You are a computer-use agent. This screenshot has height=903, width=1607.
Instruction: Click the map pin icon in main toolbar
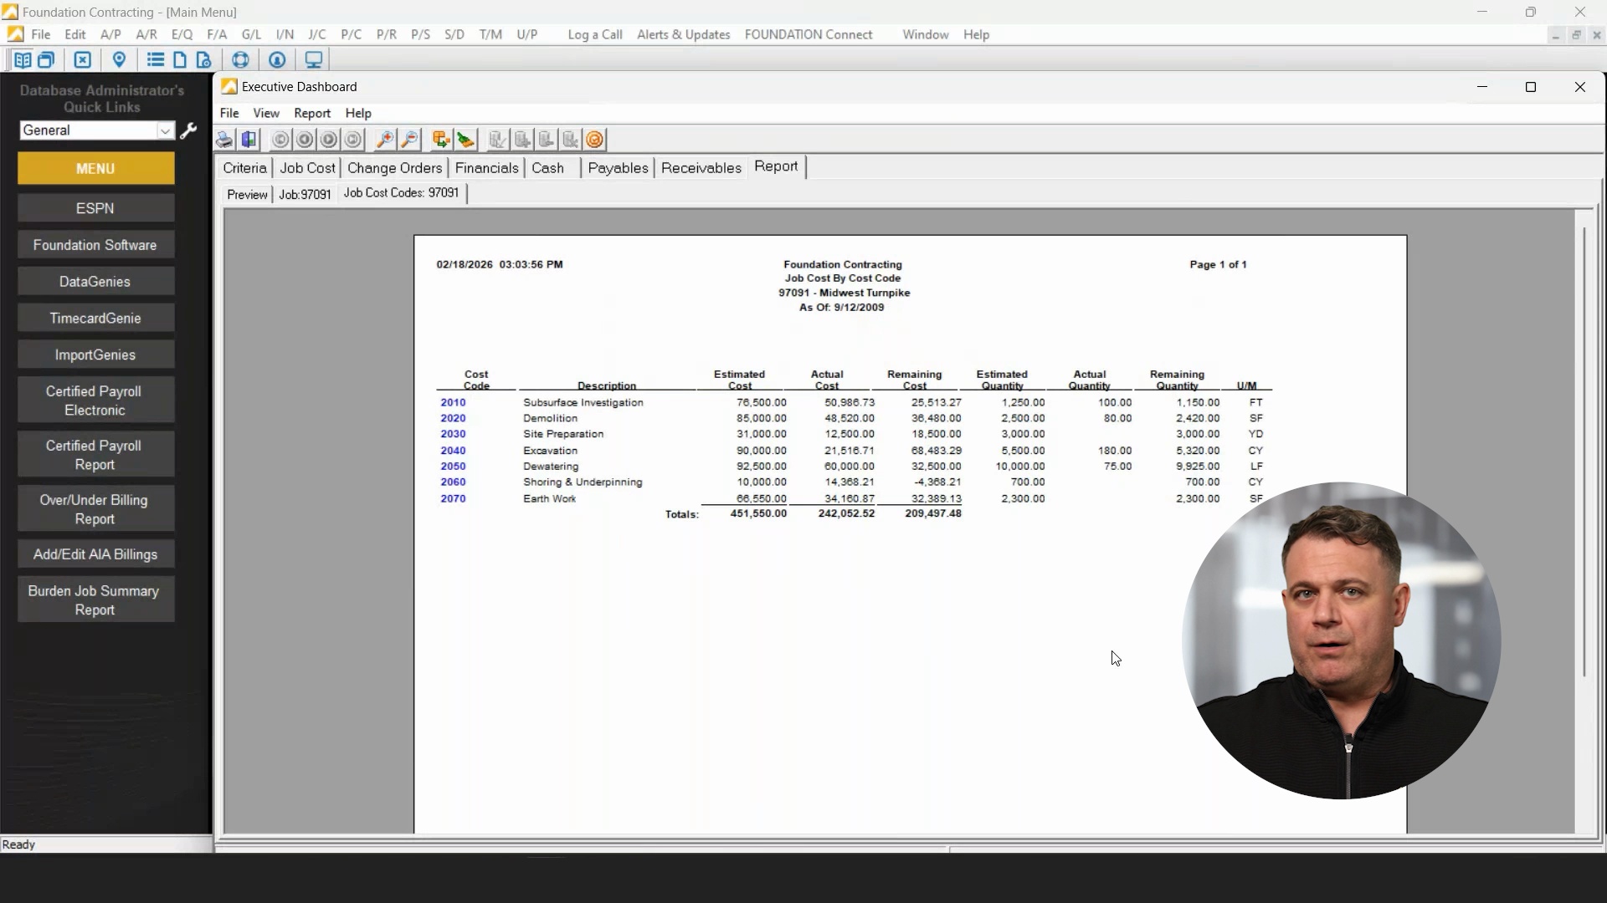[x=120, y=59]
